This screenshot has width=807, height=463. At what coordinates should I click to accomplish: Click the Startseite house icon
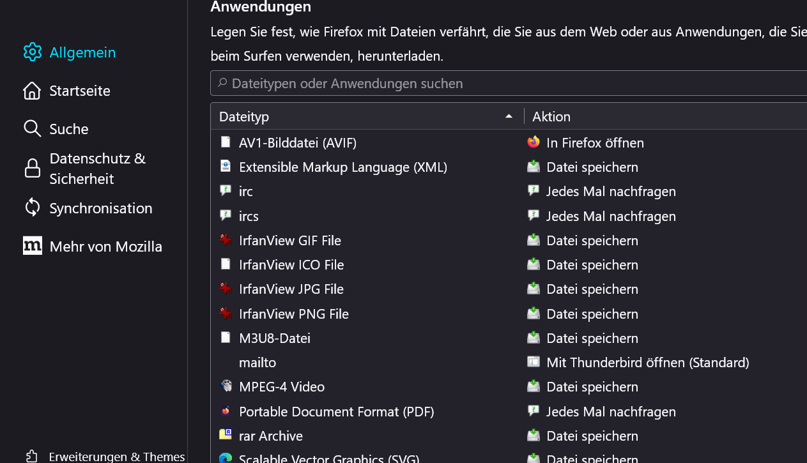(32, 91)
